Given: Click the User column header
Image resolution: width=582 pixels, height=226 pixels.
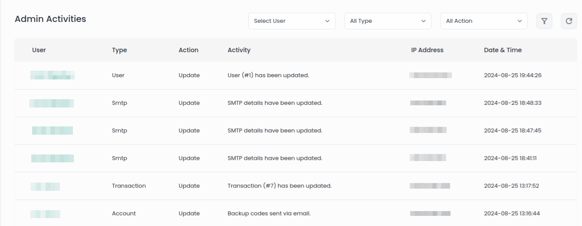Looking at the screenshot, I should [39, 50].
